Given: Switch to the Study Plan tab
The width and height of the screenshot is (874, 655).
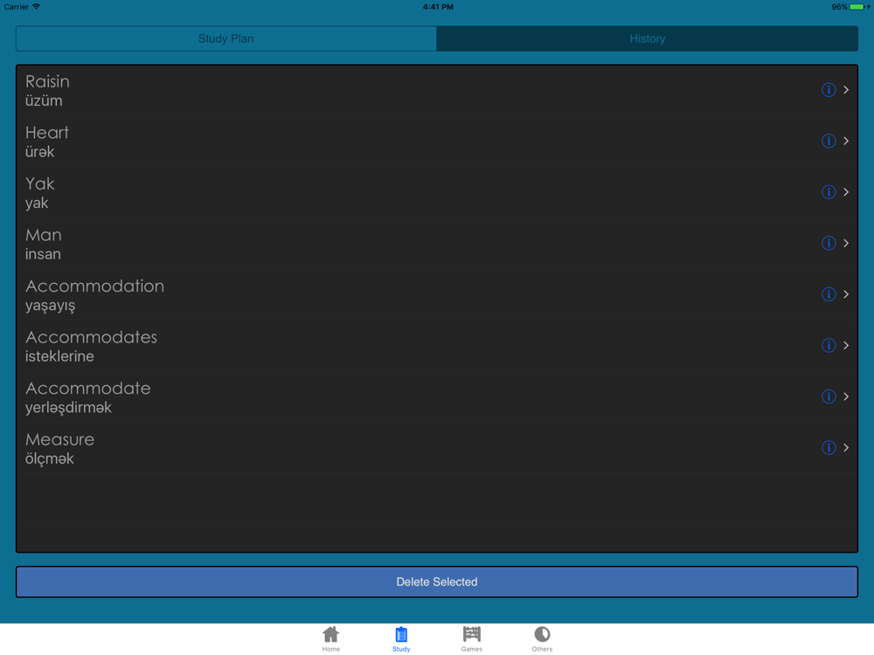Looking at the screenshot, I should click(x=225, y=39).
